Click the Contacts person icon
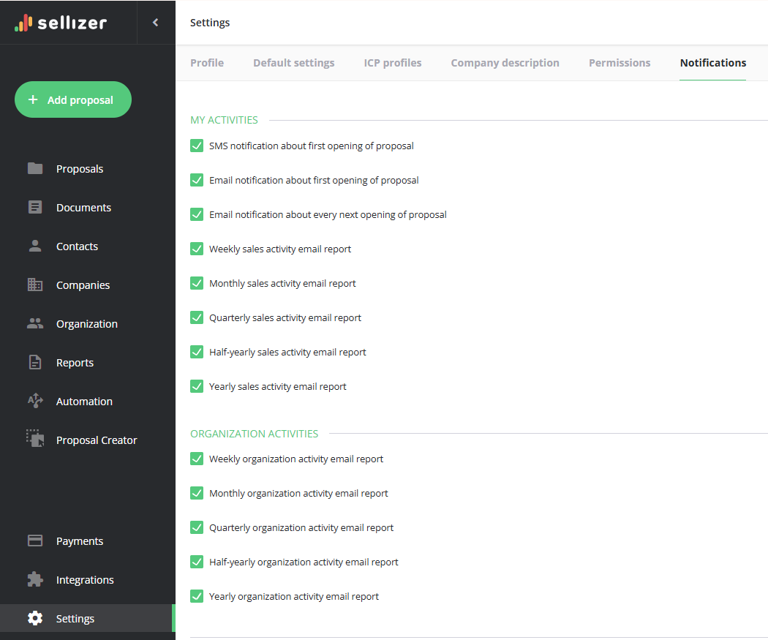 35,246
